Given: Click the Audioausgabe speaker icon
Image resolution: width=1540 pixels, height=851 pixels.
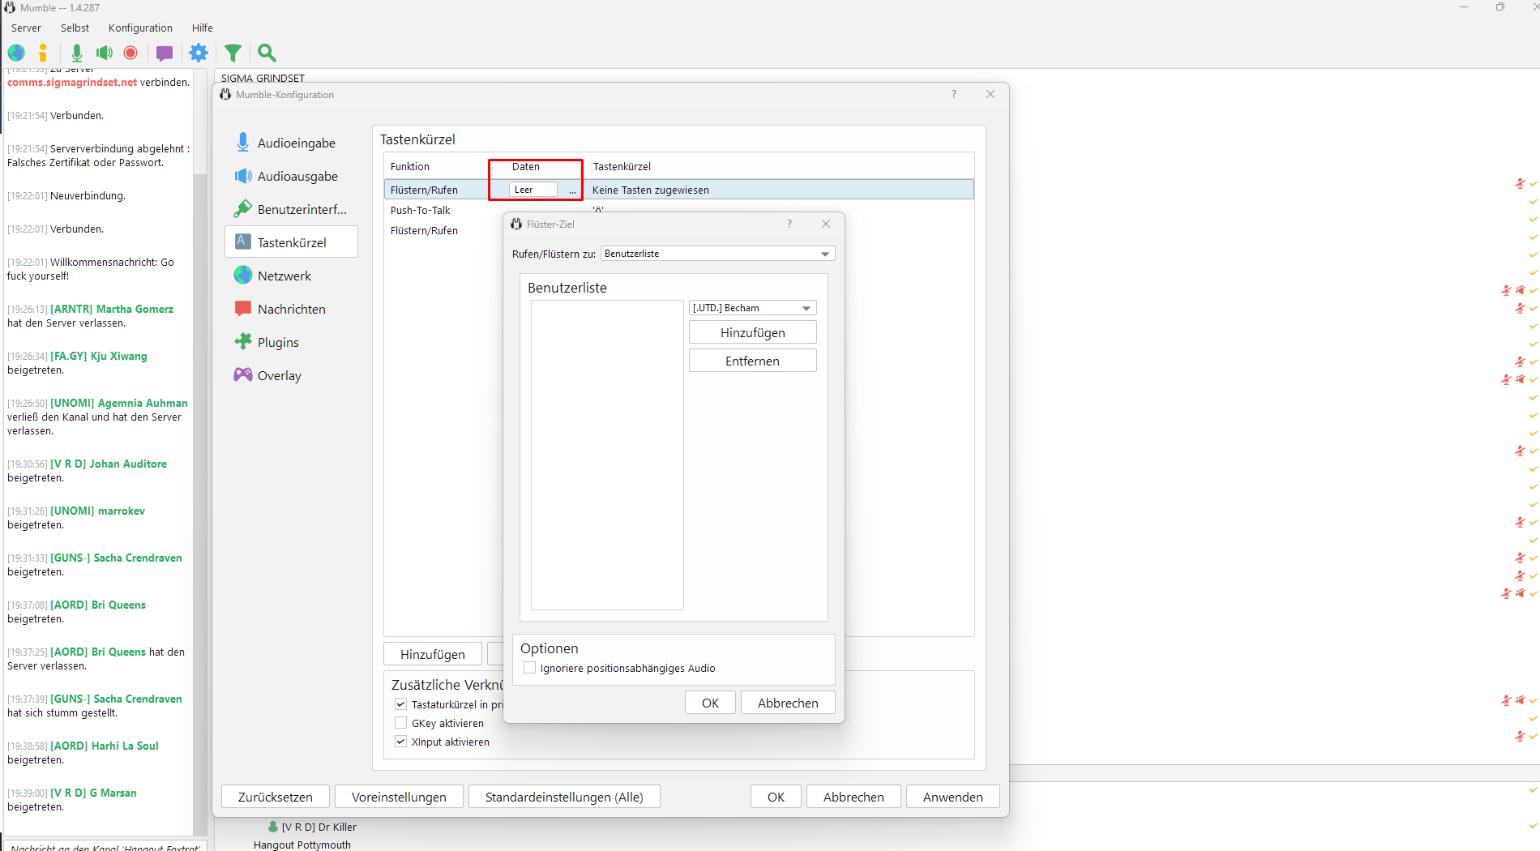Looking at the screenshot, I should [242, 176].
